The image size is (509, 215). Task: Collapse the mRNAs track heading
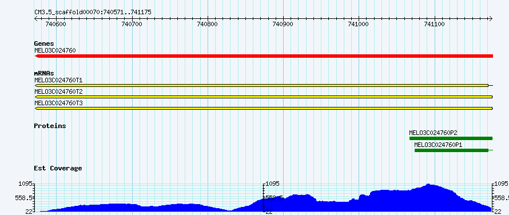click(x=44, y=73)
